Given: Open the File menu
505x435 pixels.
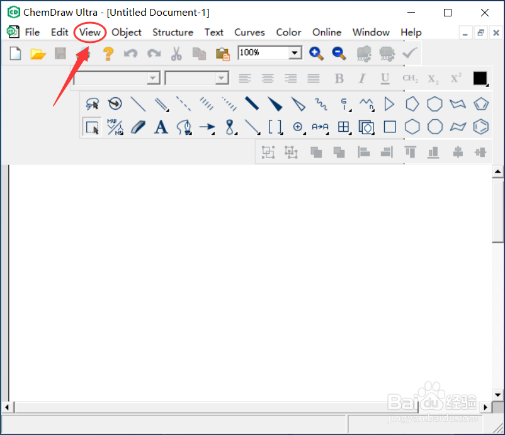Looking at the screenshot, I should pyautogui.click(x=32, y=32).
